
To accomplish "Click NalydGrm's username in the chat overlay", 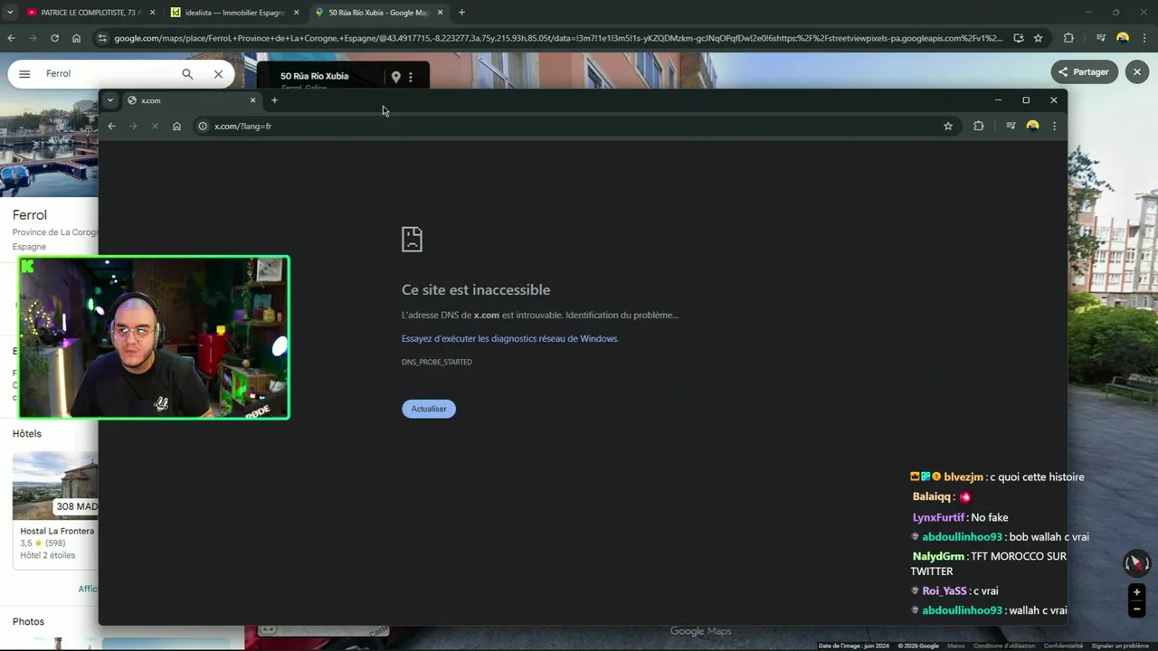I will point(938,556).
